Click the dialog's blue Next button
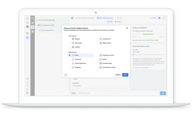 pyautogui.click(x=125, y=75)
